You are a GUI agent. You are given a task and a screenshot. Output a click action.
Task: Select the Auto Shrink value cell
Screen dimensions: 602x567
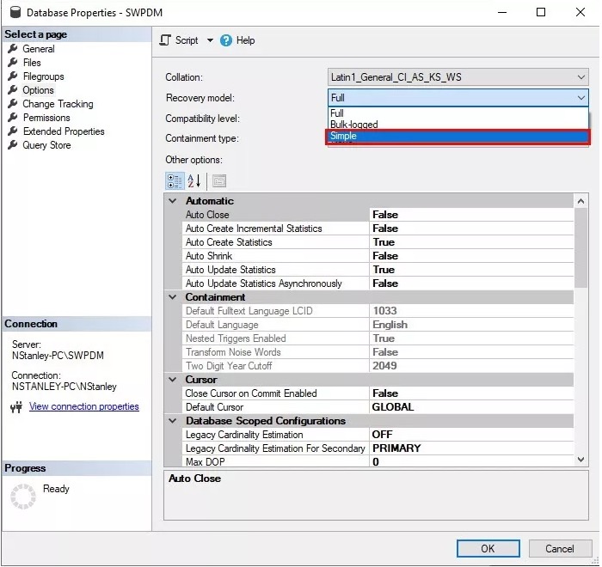click(x=471, y=256)
